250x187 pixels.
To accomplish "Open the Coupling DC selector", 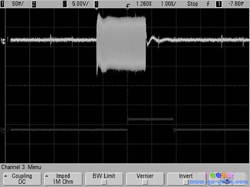I will [x=22, y=179].
